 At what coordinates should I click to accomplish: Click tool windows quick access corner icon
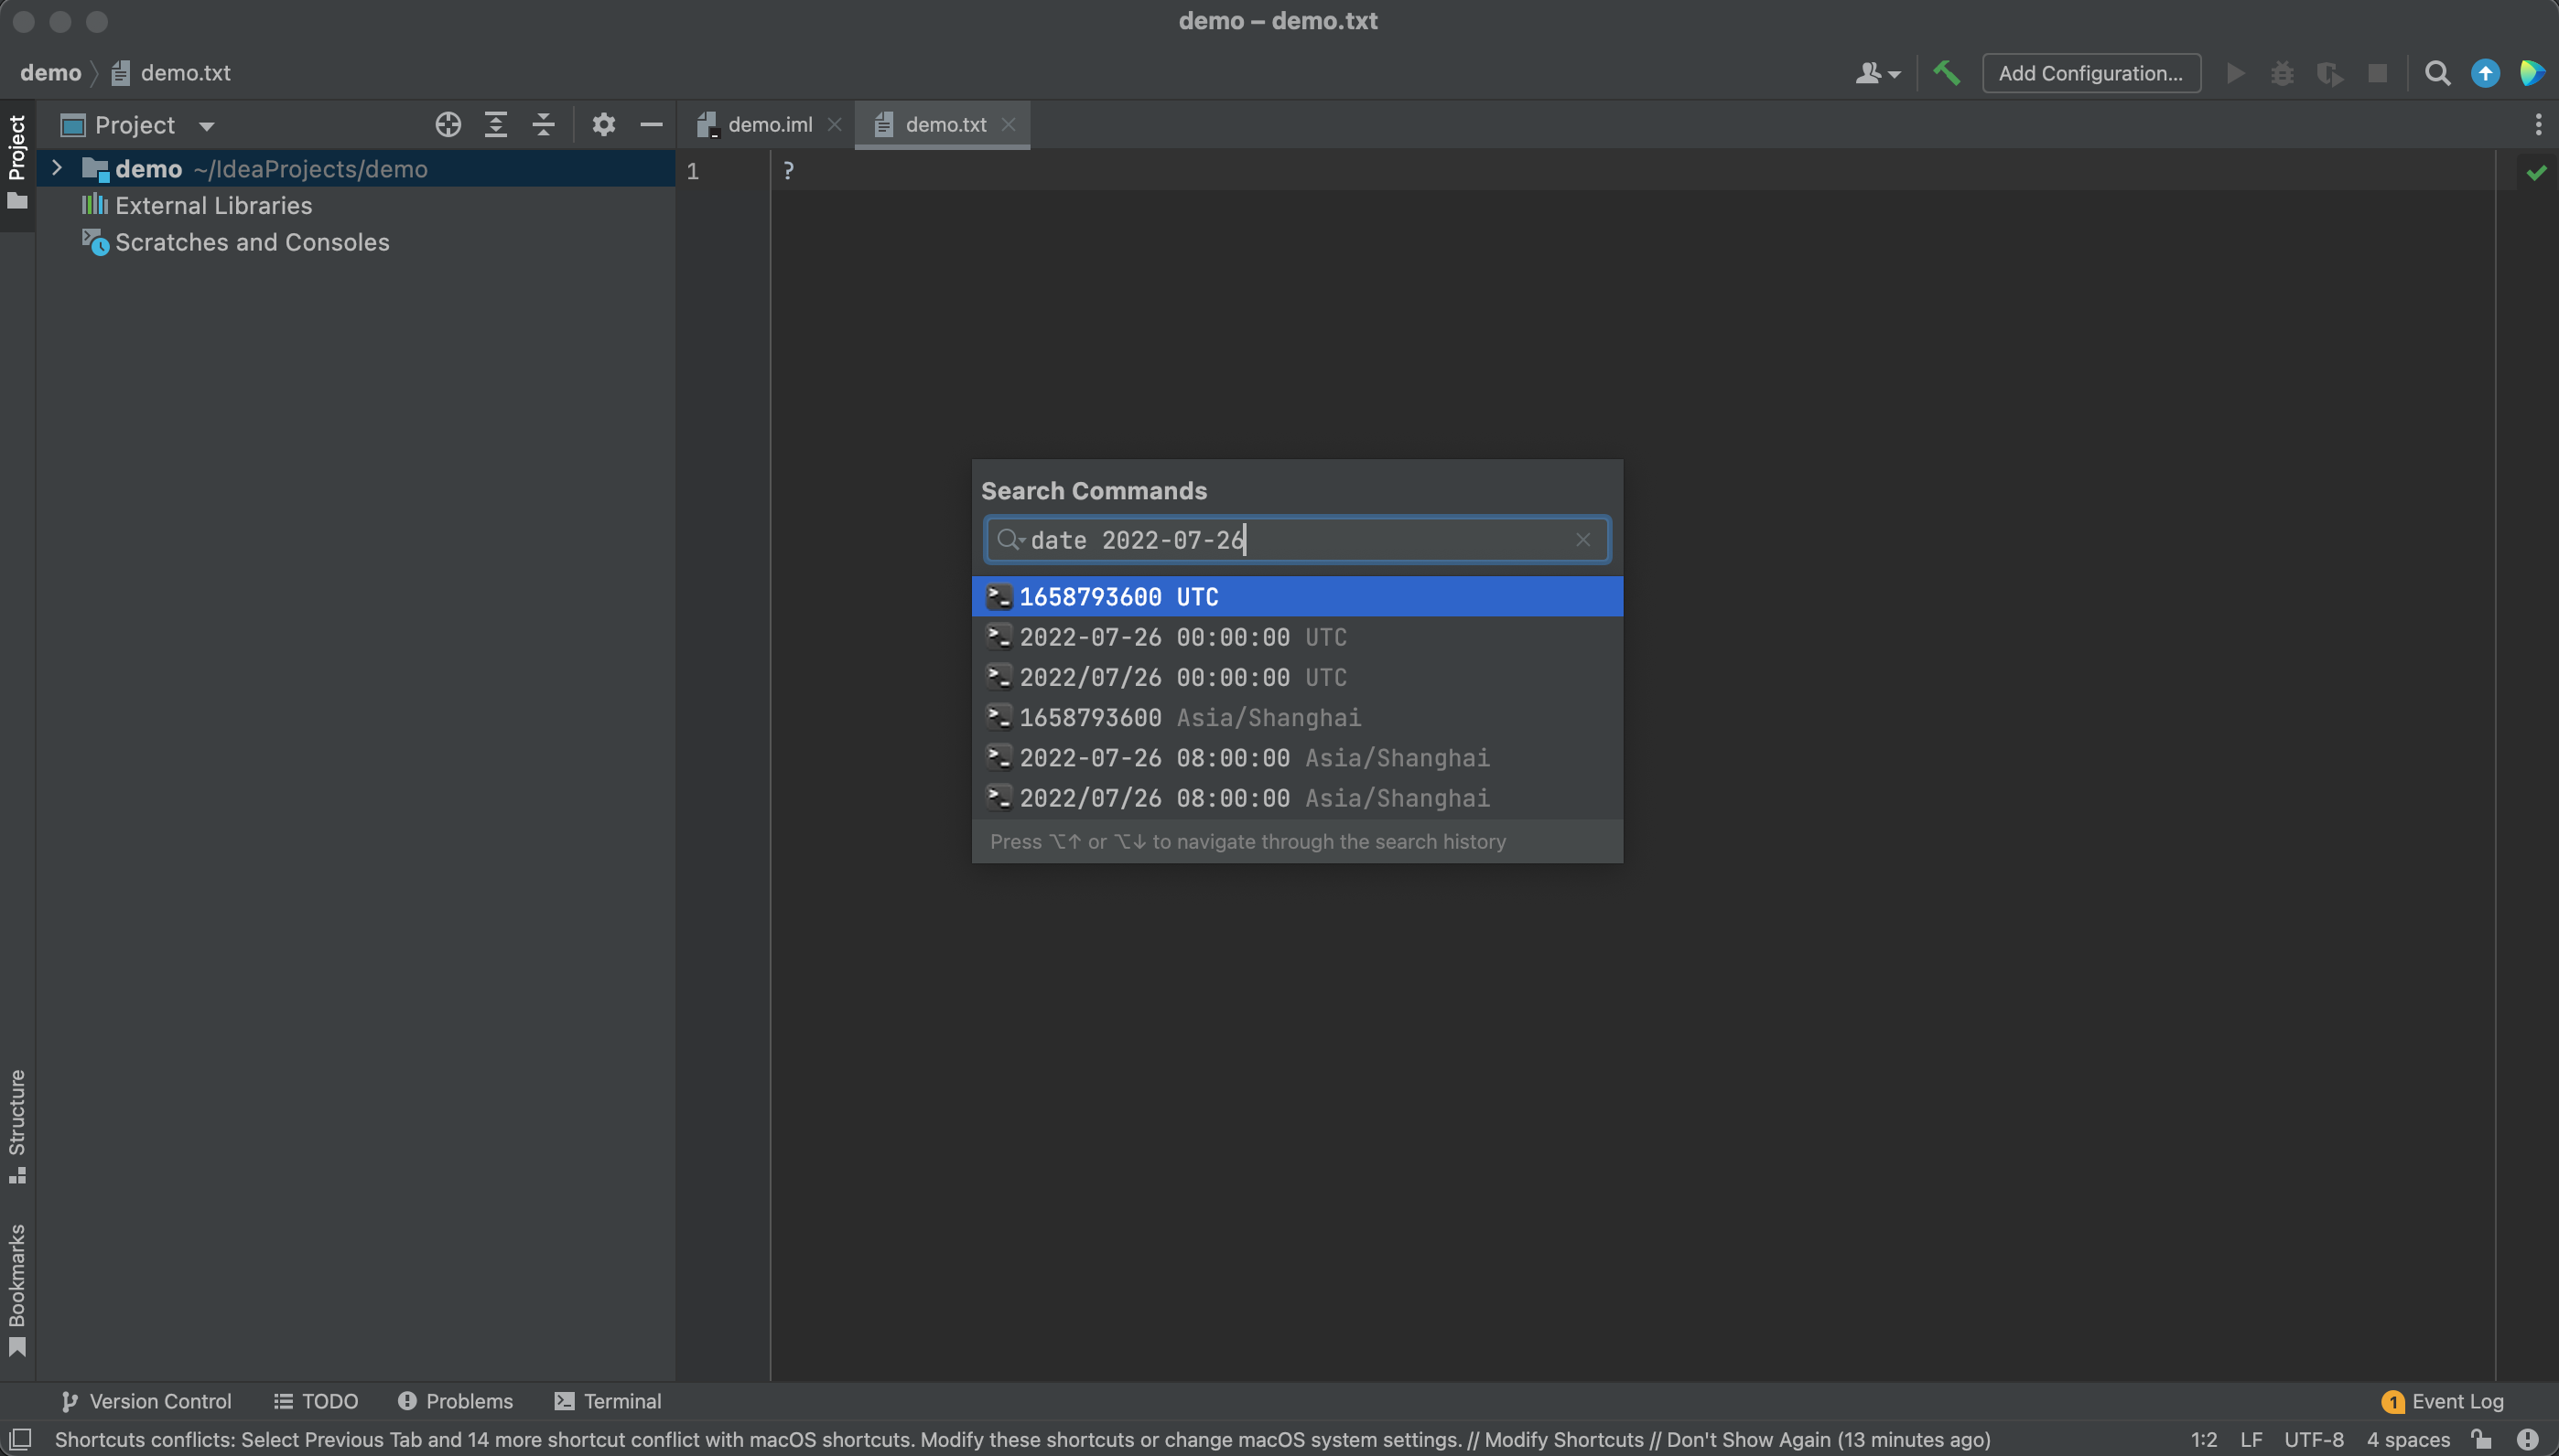click(x=20, y=1440)
